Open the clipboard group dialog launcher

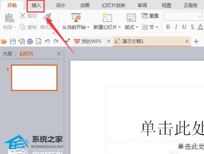(54, 33)
